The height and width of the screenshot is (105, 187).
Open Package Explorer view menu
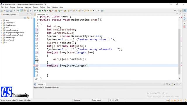pos(31,17)
